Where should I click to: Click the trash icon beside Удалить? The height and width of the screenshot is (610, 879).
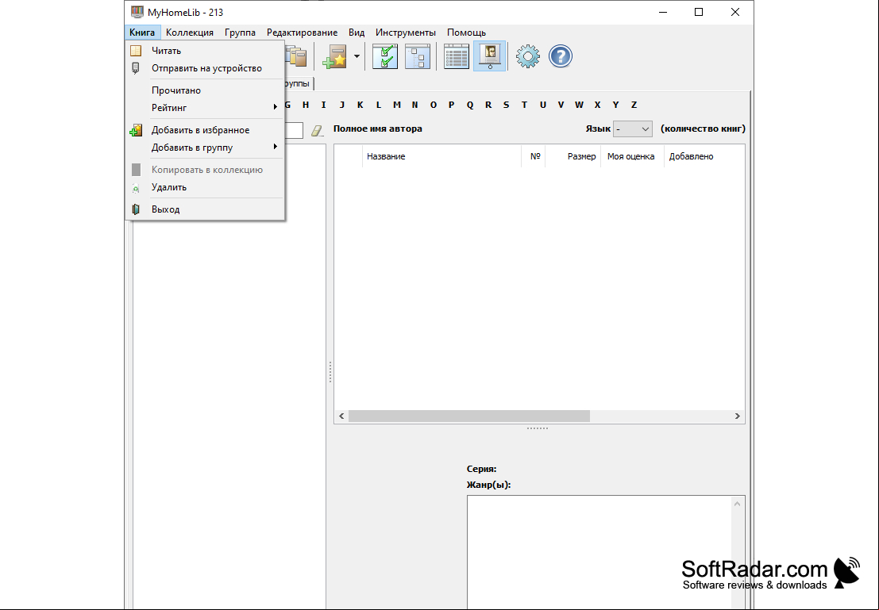(136, 188)
